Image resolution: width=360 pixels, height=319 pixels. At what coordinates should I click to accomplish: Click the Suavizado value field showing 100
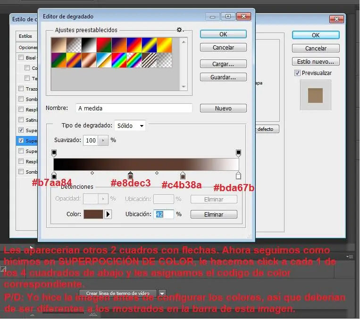(x=91, y=140)
